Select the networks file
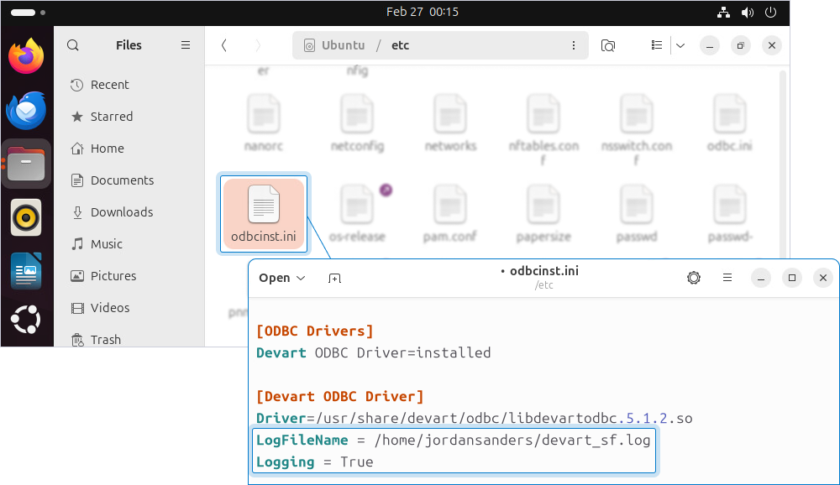 coord(450,123)
